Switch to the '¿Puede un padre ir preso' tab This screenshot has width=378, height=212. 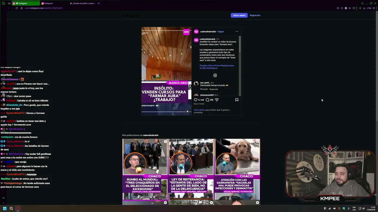(82, 3)
